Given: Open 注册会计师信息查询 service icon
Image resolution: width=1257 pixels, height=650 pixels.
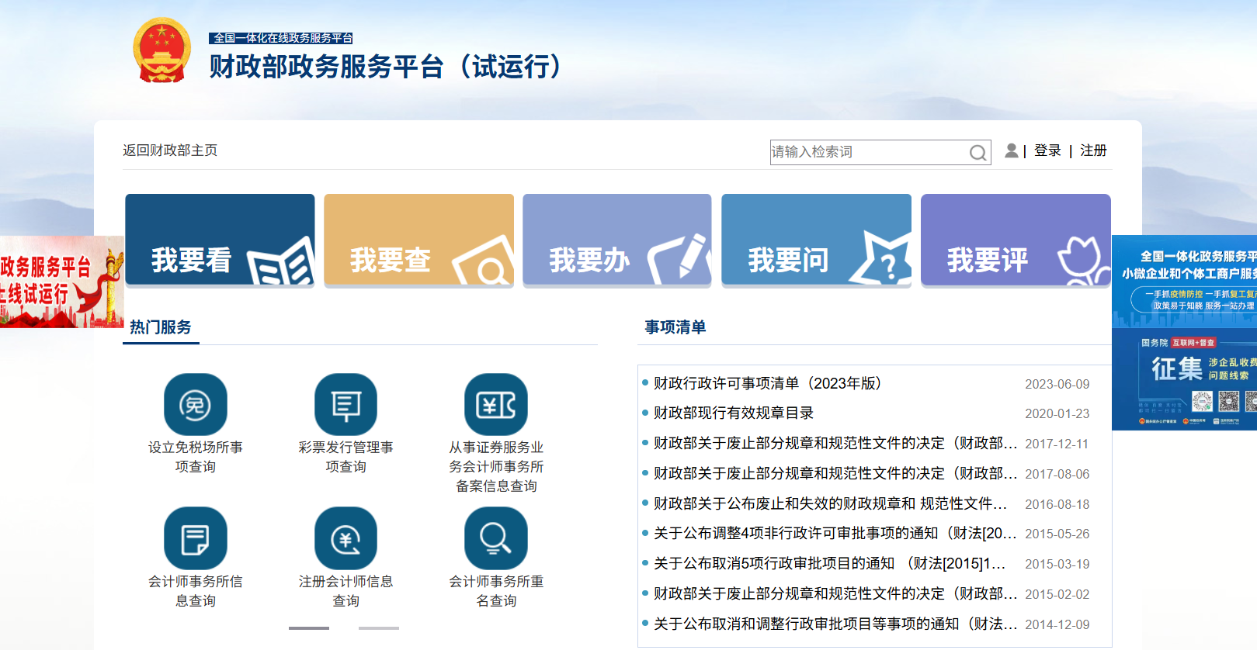Looking at the screenshot, I should coord(346,538).
